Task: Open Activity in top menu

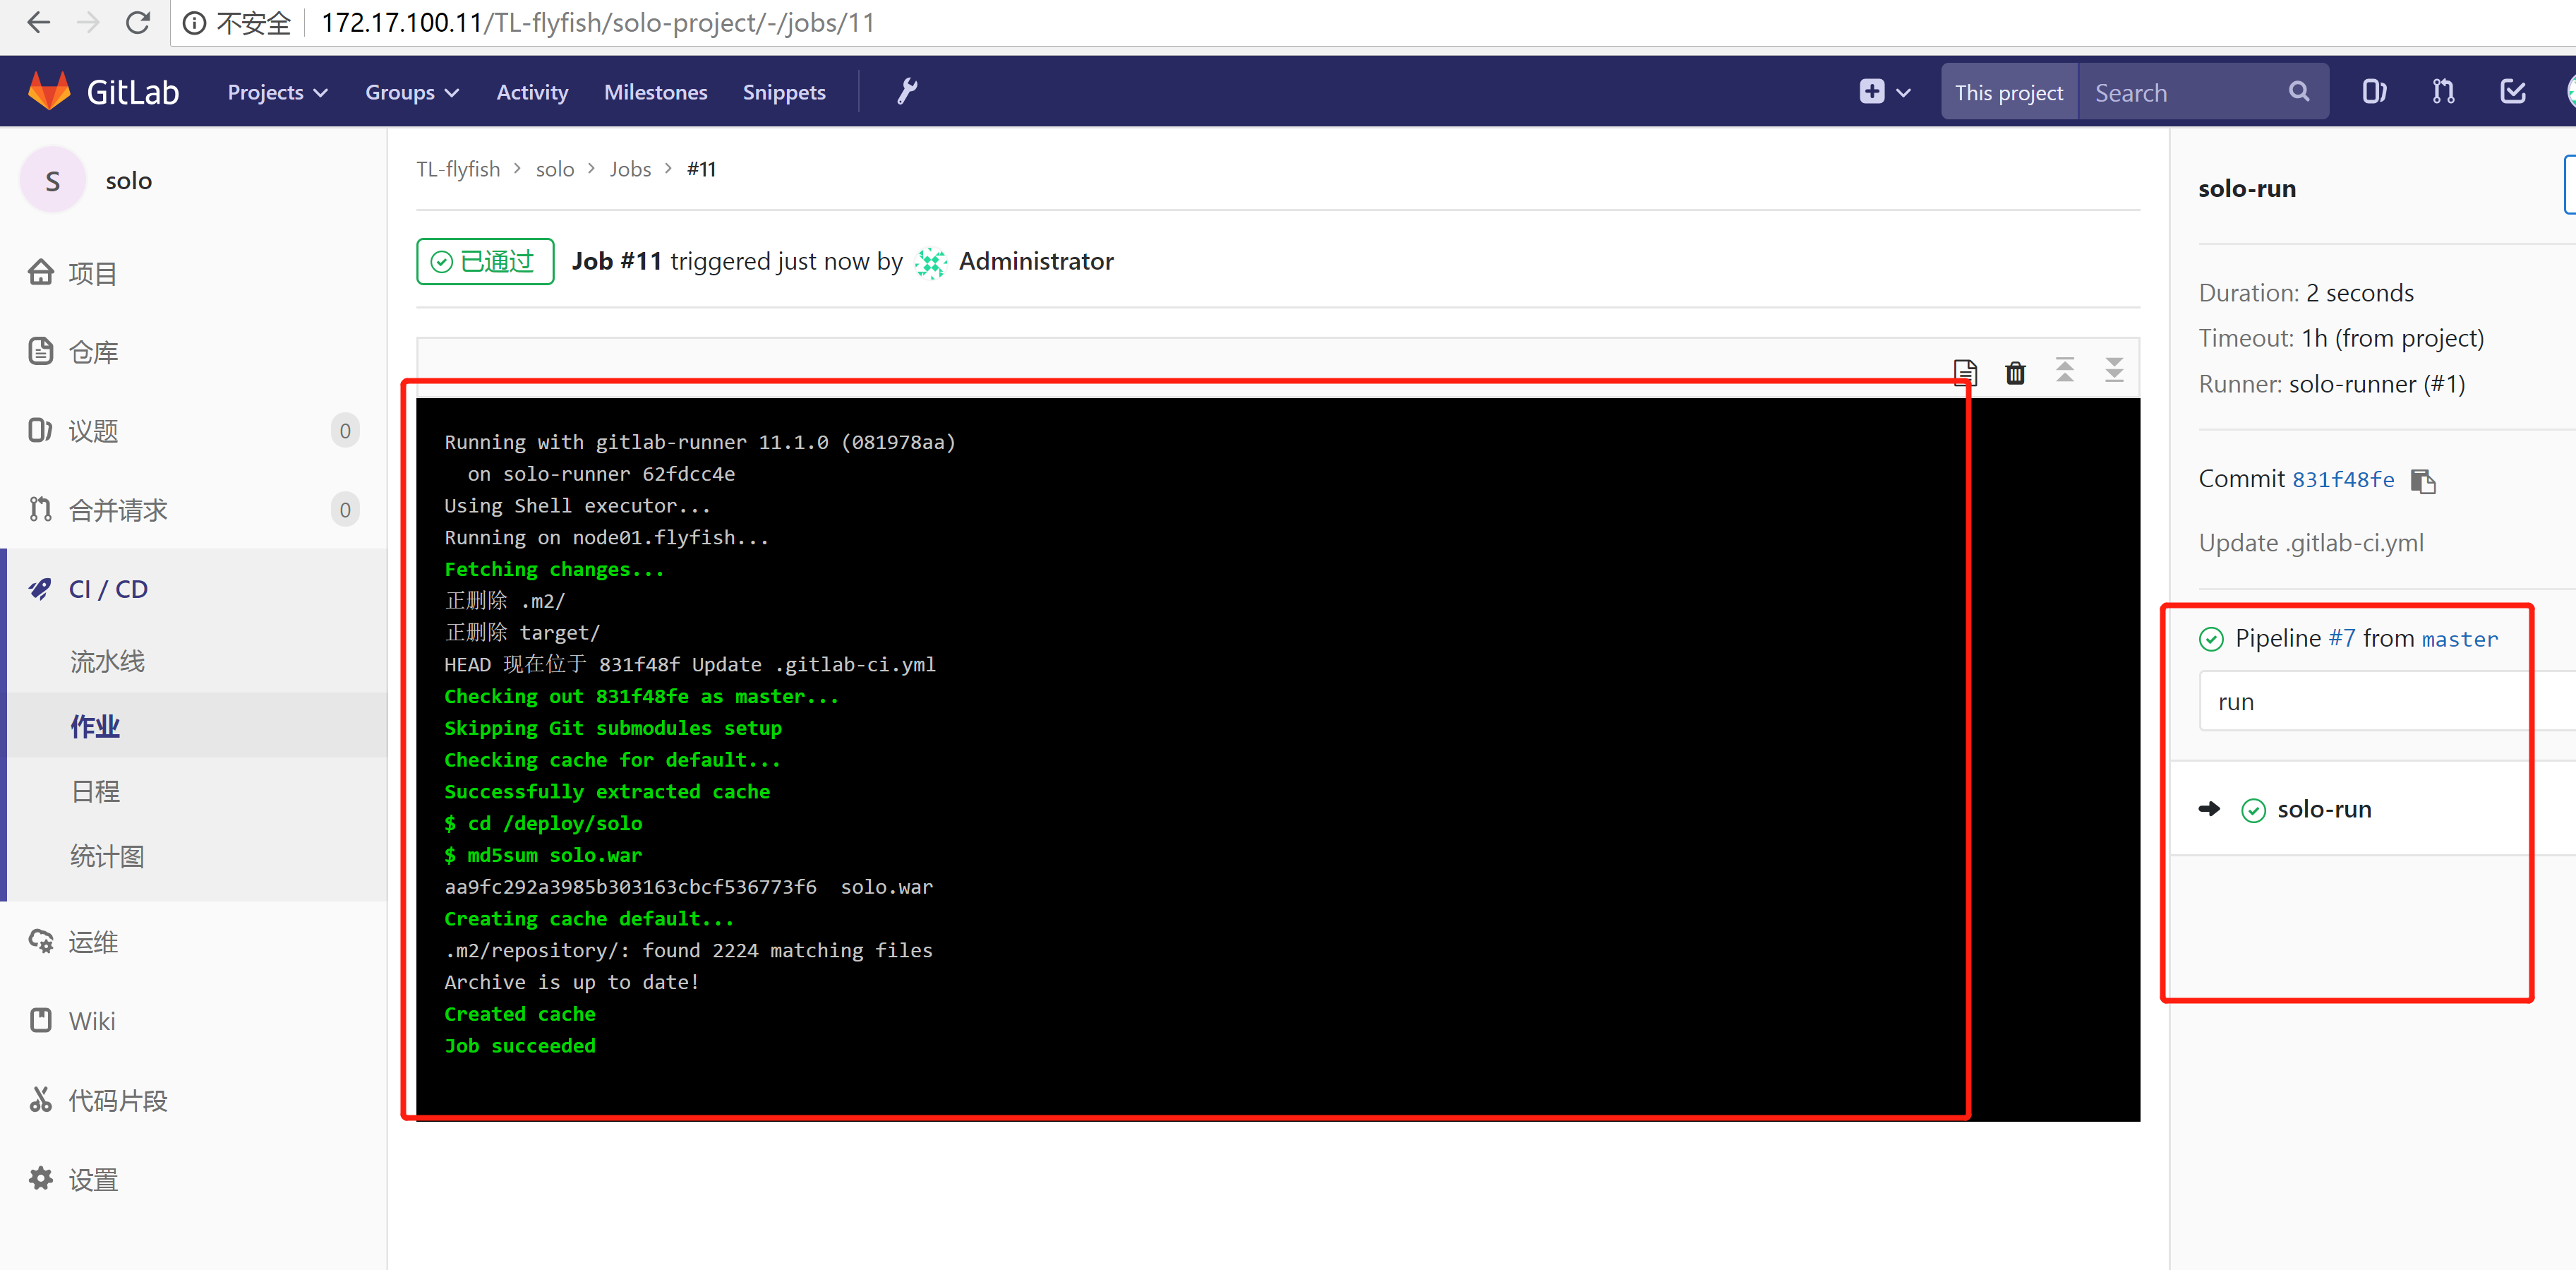Action: coord(532,92)
